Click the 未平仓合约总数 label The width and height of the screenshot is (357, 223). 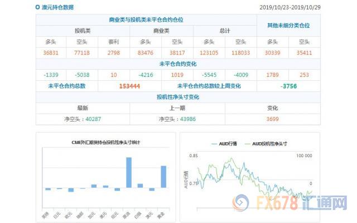pyautogui.click(x=67, y=86)
